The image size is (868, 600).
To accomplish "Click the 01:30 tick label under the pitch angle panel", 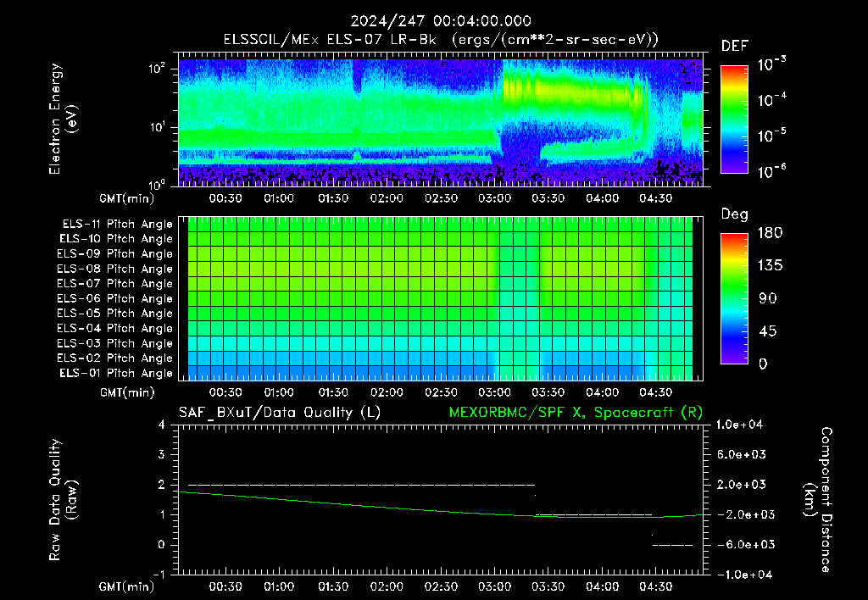I will coord(332,392).
